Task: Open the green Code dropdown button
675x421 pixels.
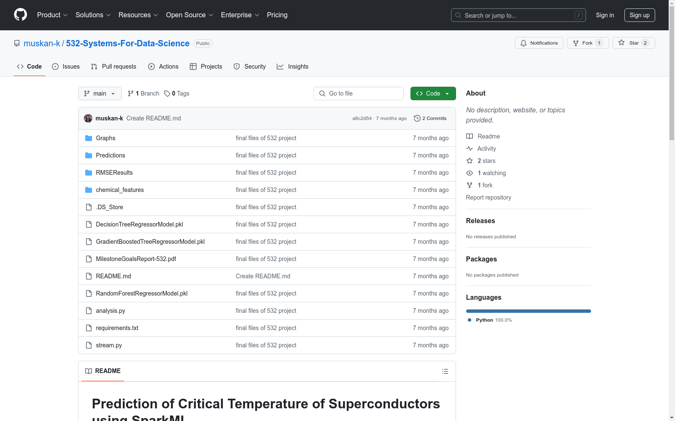Action: pyautogui.click(x=433, y=93)
